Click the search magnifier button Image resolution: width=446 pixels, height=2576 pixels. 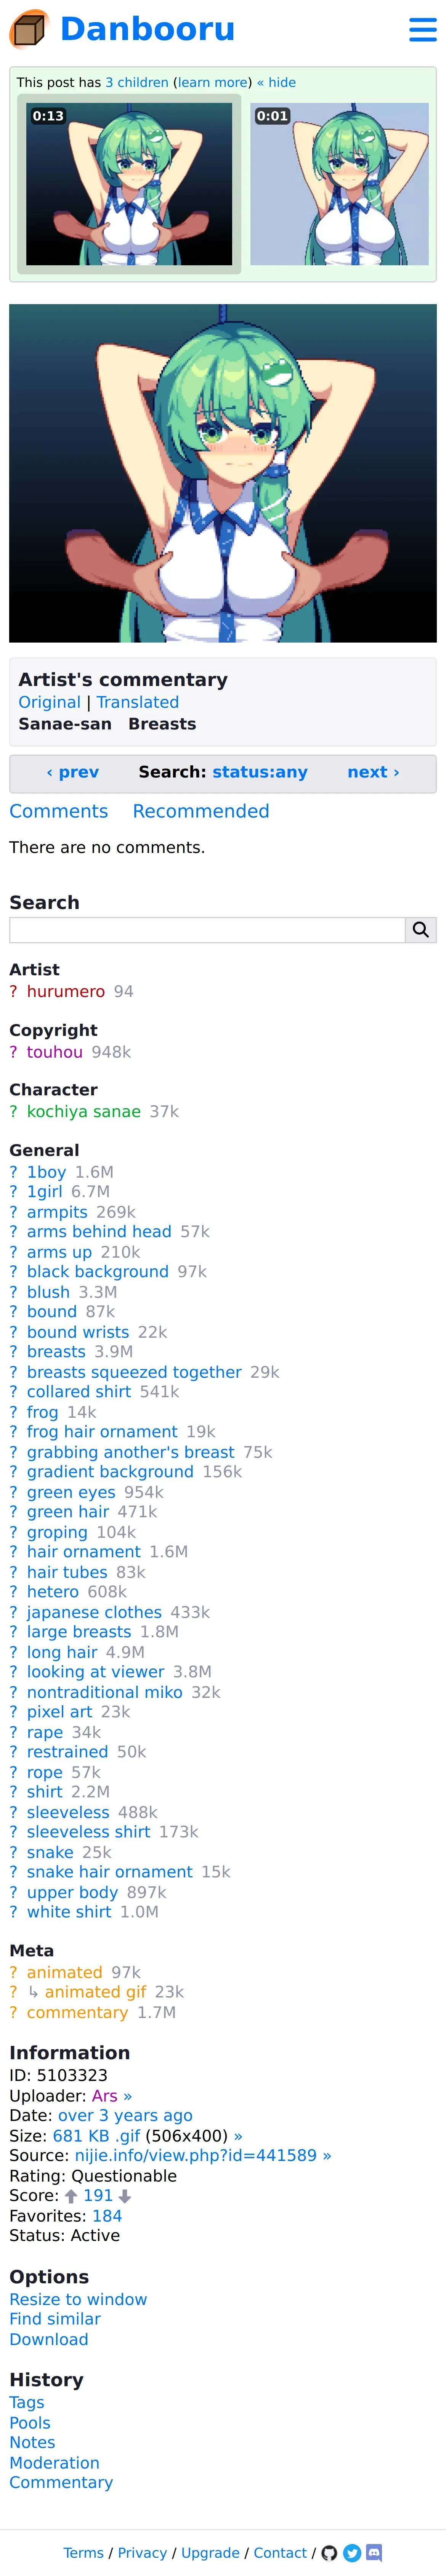(420, 930)
